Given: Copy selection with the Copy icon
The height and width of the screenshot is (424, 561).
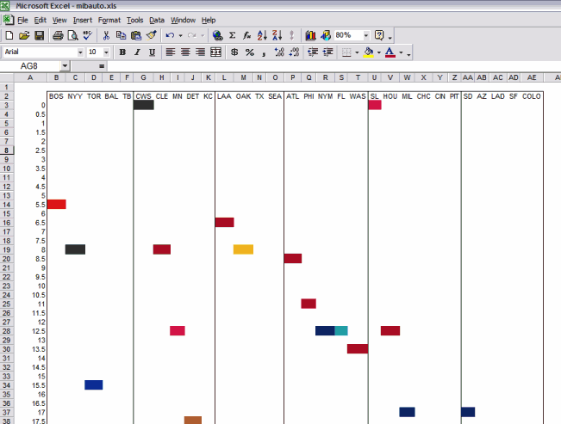Looking at the screenshot, I should point(122,35).
